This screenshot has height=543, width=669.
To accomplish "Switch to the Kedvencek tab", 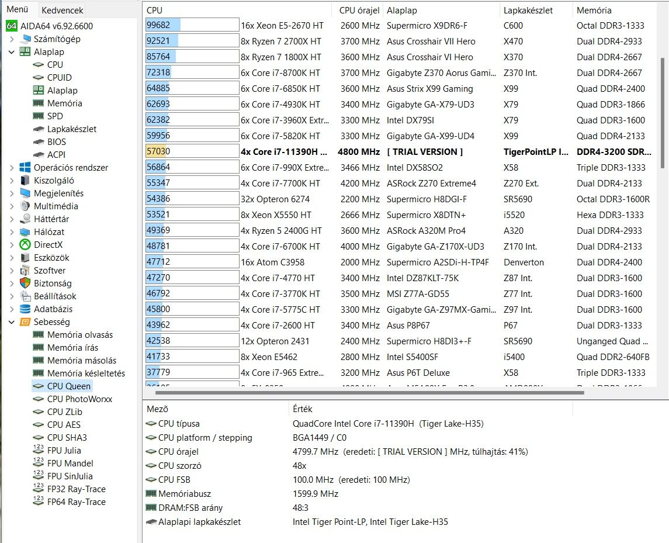I will point(63,10).
